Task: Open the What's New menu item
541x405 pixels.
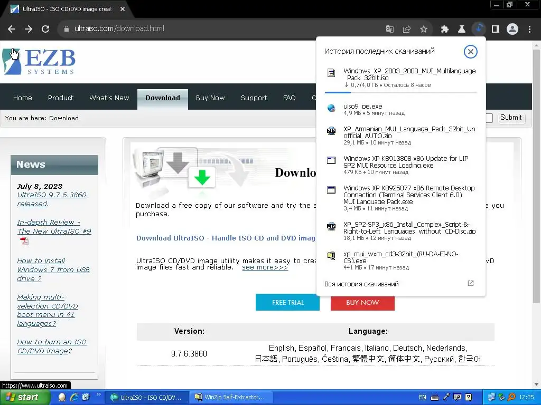Action: coord(109,98)
